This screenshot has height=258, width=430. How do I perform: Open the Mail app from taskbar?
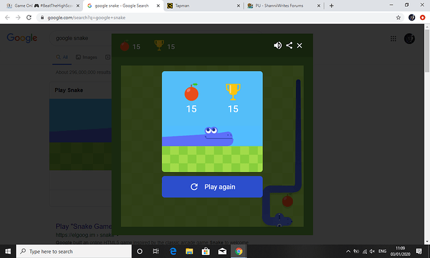click(x=222, y=251)
